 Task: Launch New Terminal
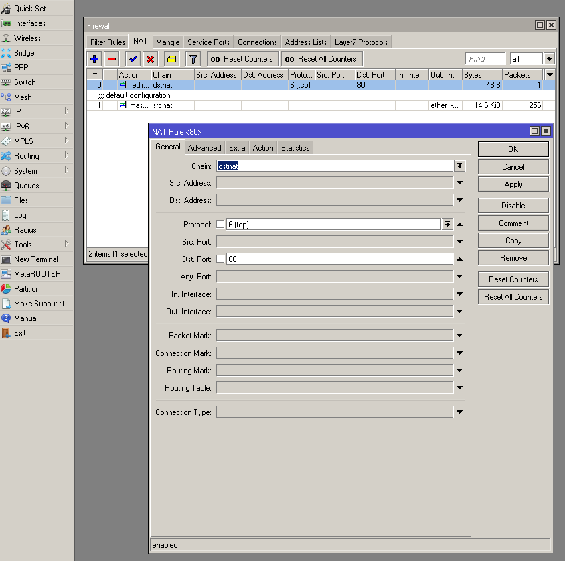coord(35,259)
